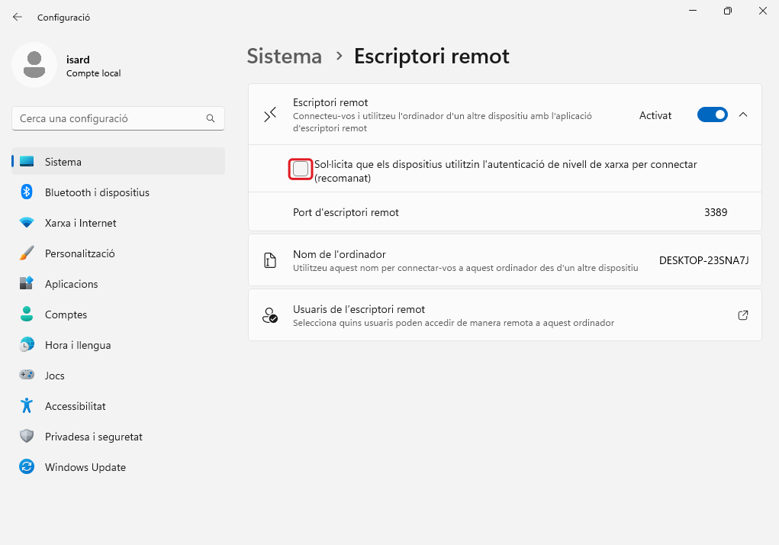Click the Bluetooth i dispositius icon
Image resolution: width=779 pixels, height=545 pixels.
pyautogui.click(x=27, y=192)
